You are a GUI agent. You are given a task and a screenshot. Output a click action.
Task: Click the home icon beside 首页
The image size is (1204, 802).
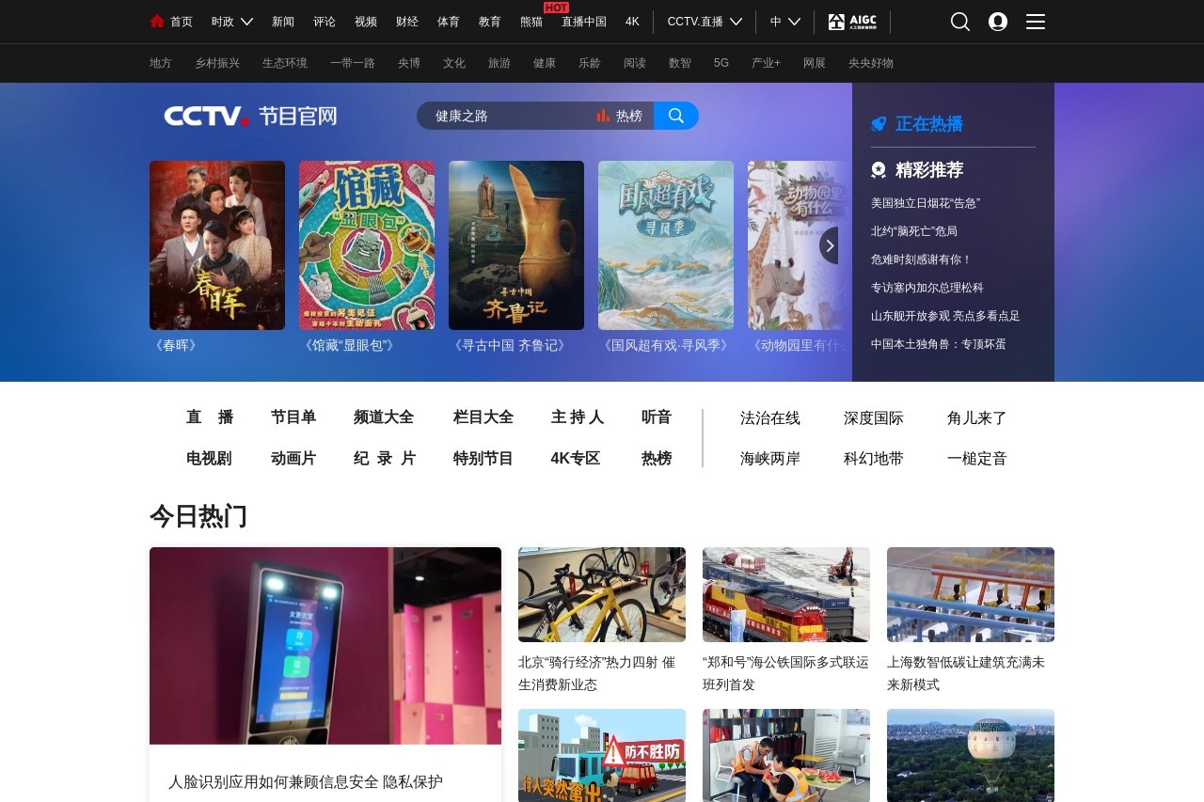pos(157,22)
